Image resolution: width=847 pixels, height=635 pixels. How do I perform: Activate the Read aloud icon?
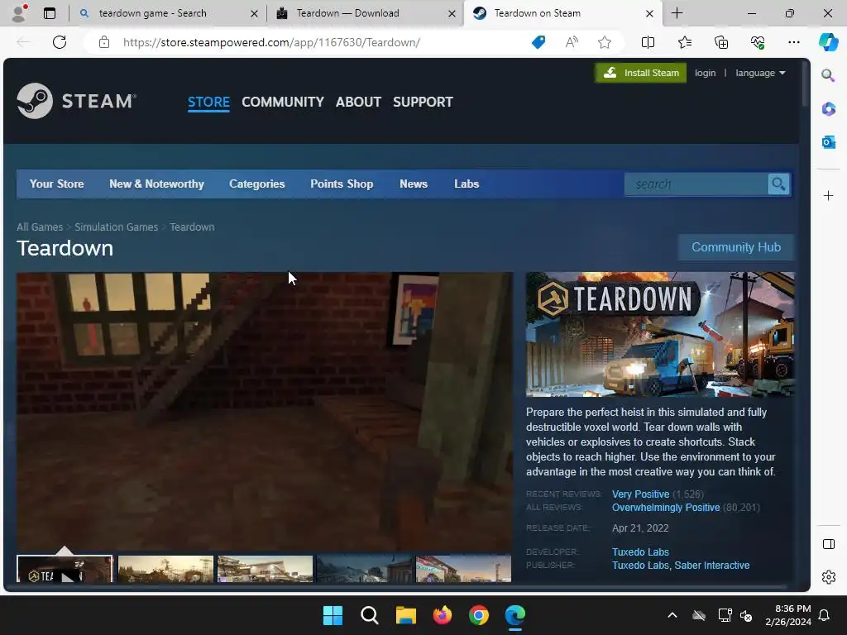coord(572,42)
